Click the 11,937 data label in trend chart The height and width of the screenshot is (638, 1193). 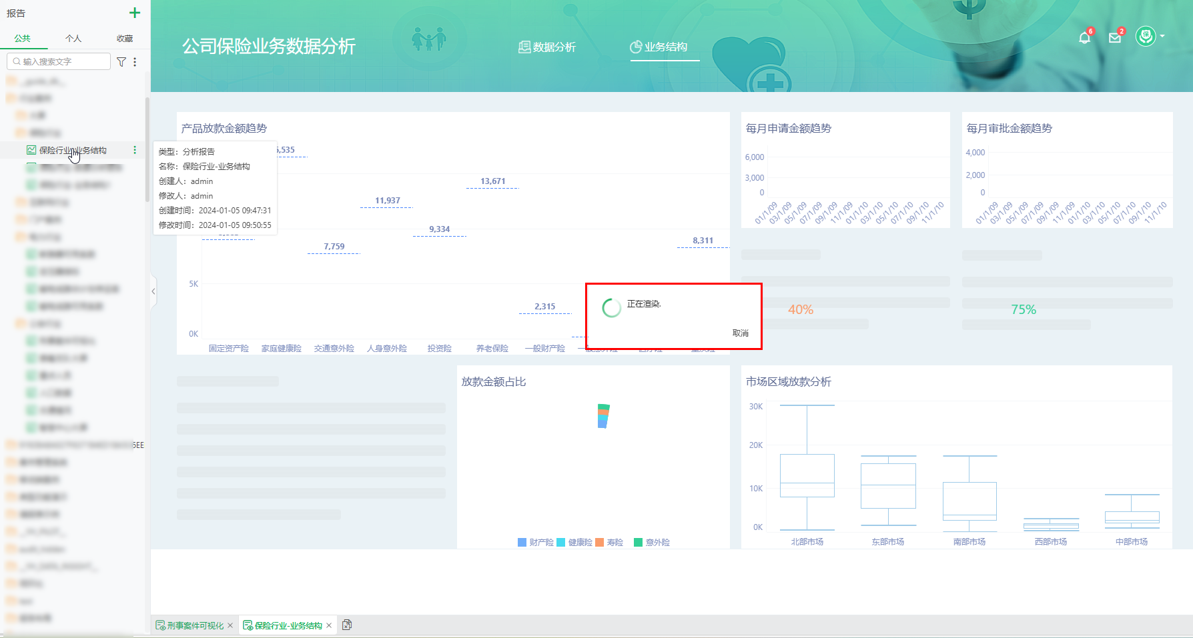point(388,201)
